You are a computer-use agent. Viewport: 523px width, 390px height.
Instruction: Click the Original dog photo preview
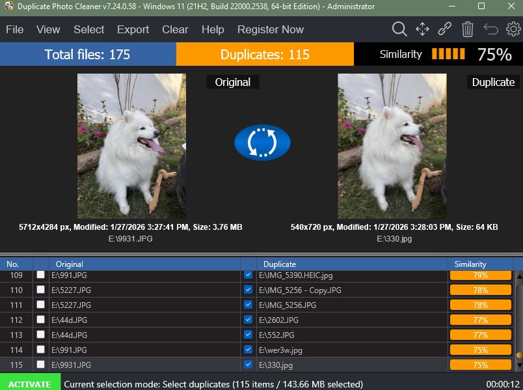coord(132,146)
